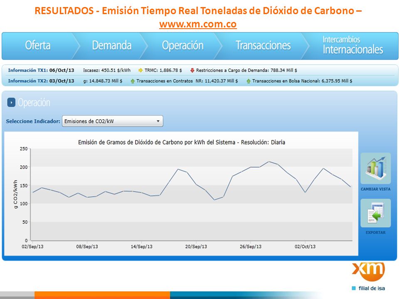Viewport: 399px width, 299px height.
Task: Click the Información TX2 label
Action: click(x=28, y=81)
